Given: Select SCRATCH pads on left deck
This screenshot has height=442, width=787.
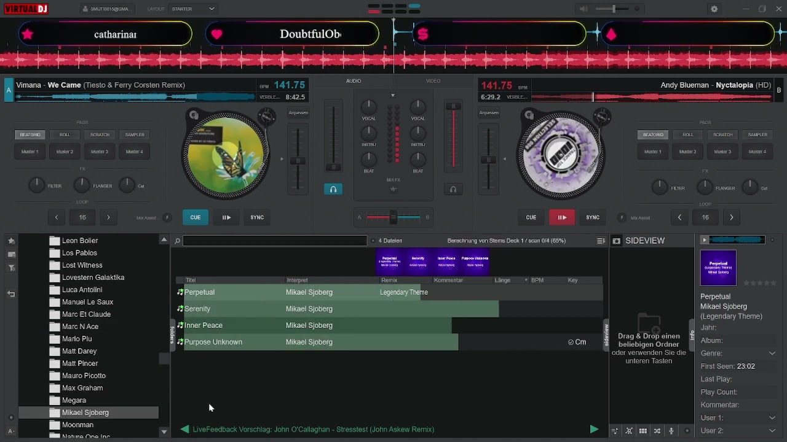Looking at the screenshot, I should coord(100,134).
